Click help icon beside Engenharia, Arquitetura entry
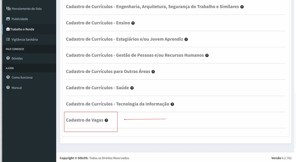This screenshot has height=162, width=296. 242,7
